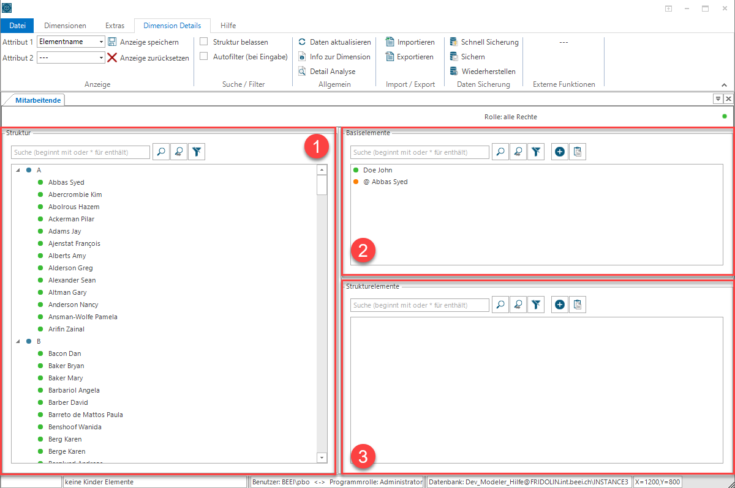This screenshot has height=488, width=735.
Task: Click clipboard paste icon in Basiselemente panel
Action: click(577, 152)
